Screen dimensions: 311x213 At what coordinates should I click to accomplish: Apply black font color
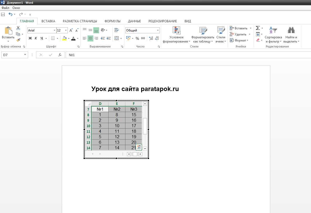(73, 38)
